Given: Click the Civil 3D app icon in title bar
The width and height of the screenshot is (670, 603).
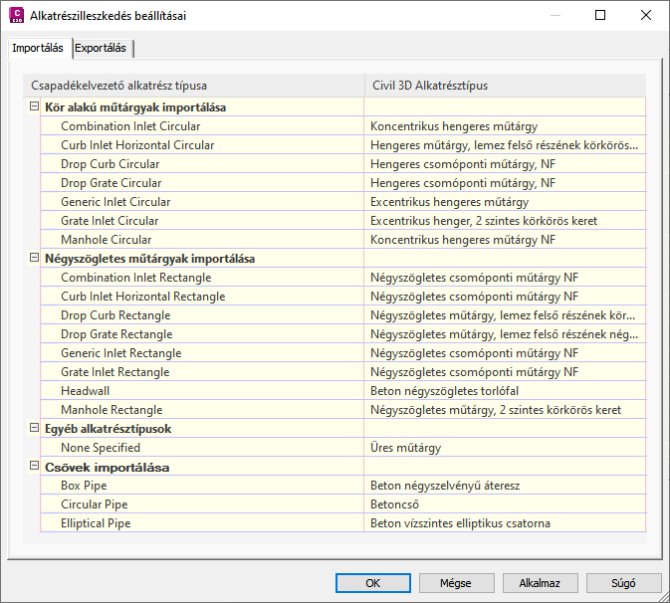Looking at the screenshot, I should click(16, 16).
